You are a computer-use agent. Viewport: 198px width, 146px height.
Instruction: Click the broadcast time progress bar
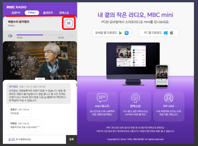40,35
